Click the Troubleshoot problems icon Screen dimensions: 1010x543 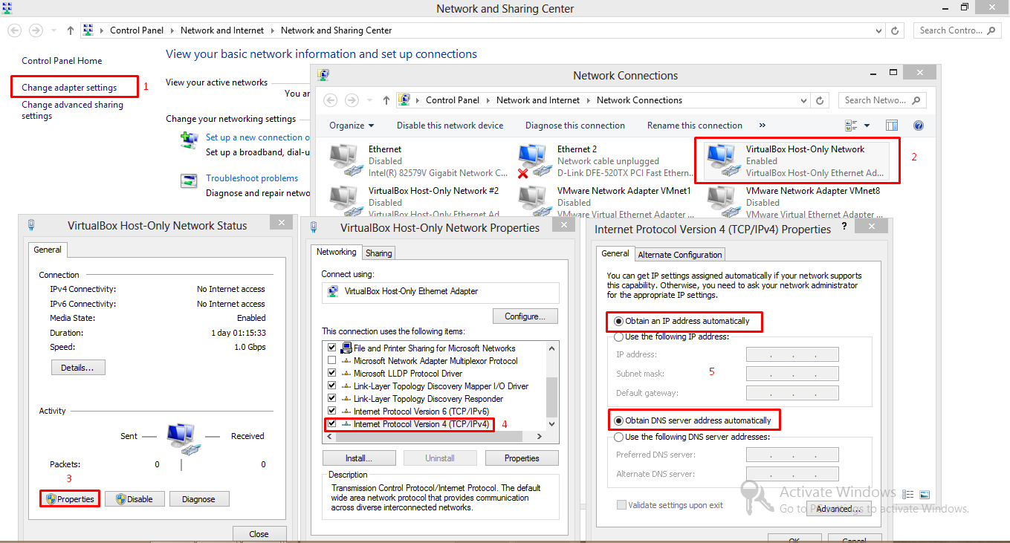190,181
